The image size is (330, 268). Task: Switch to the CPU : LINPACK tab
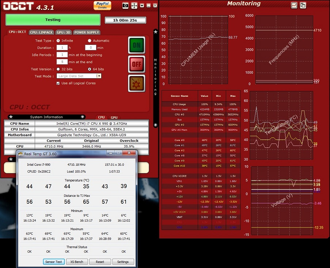[x=41, y=32]
